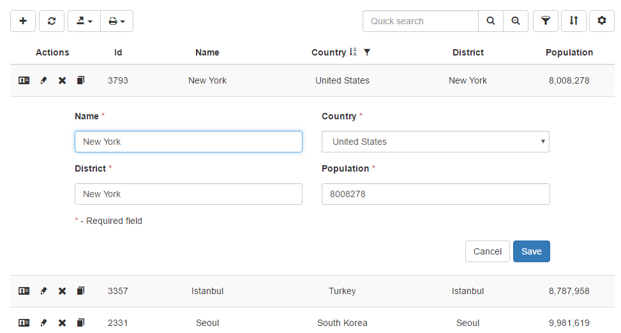The image size is (621, 333).
Task: Focus the Population input field
Action: 435,194
